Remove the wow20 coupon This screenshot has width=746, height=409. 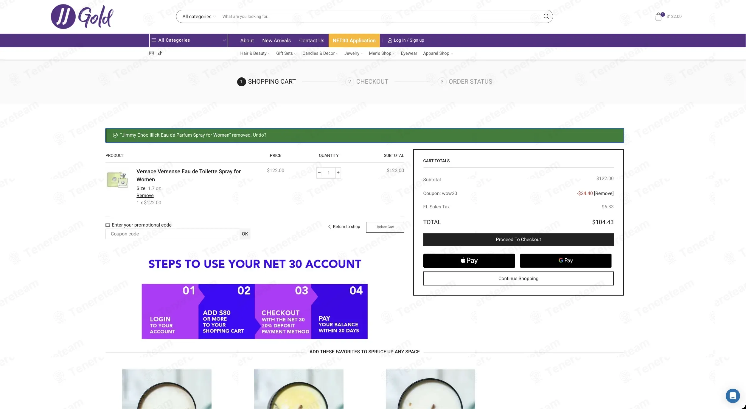click(x=604, y=193)
